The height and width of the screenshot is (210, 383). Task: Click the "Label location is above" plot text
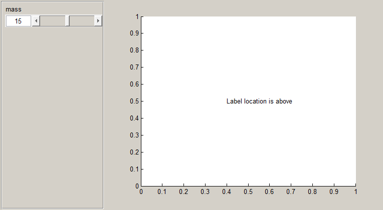(x=259, y=101)
